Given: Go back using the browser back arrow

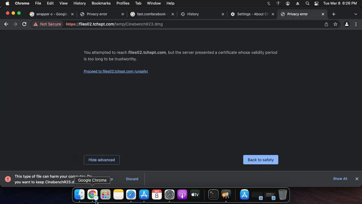Looking at the screenshot, I should tap(6, 24).
